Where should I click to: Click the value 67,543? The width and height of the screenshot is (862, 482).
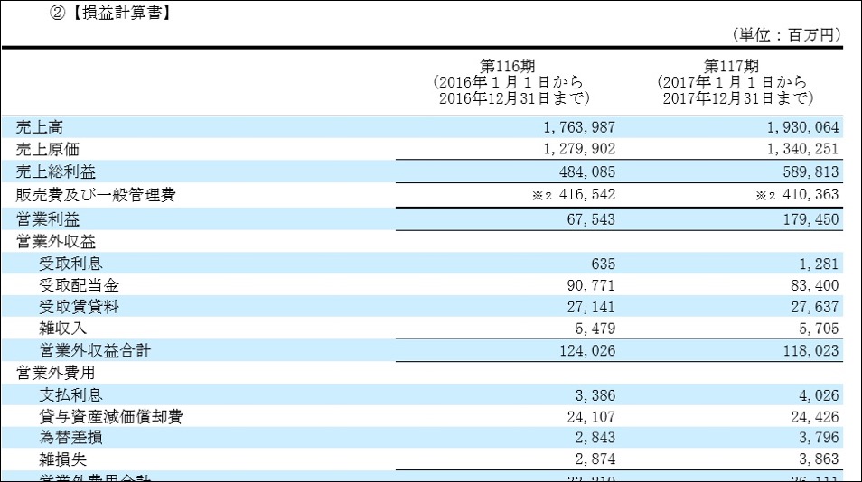coord(591,219)
